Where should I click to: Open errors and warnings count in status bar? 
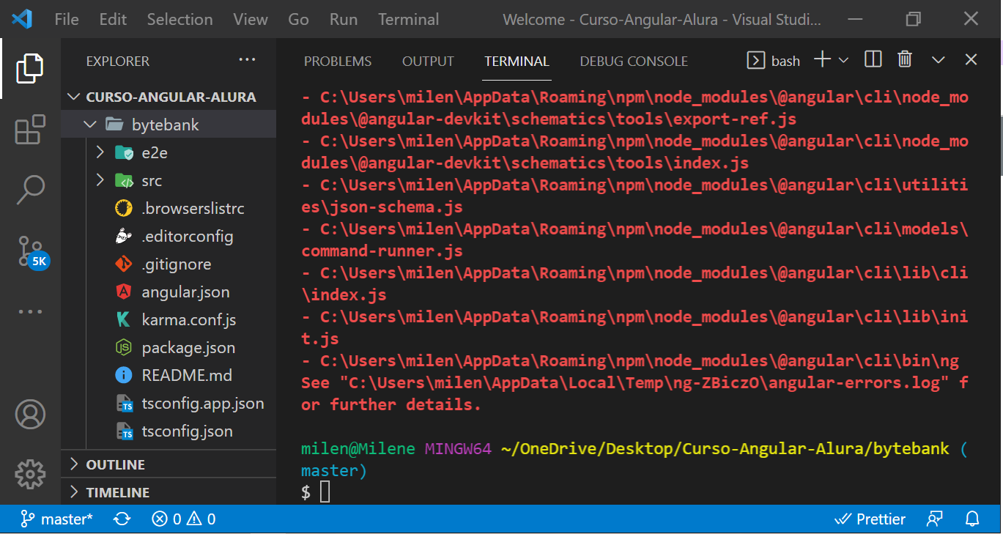coord(183,519)
